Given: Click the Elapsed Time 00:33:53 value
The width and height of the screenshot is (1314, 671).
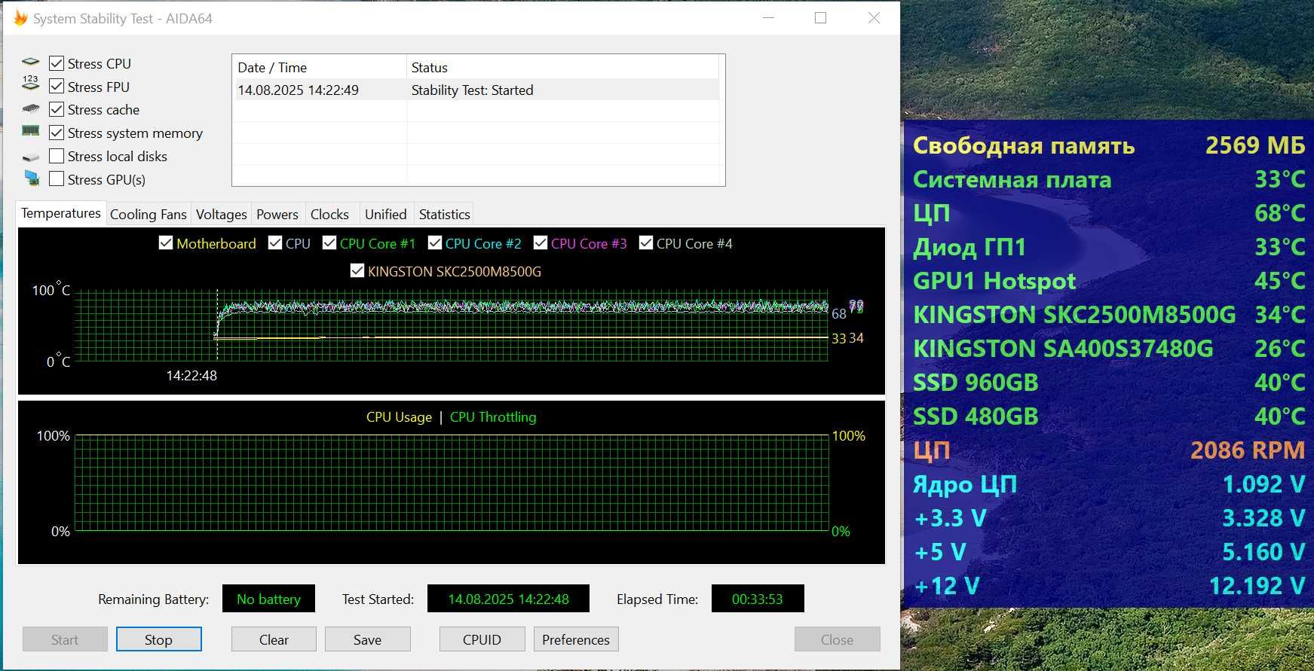Looking at the screenshot, I should tap(758, 599).
